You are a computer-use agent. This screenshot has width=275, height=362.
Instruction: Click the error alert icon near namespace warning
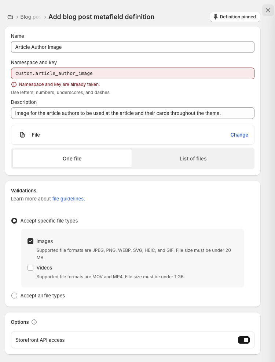coord(14,84)
